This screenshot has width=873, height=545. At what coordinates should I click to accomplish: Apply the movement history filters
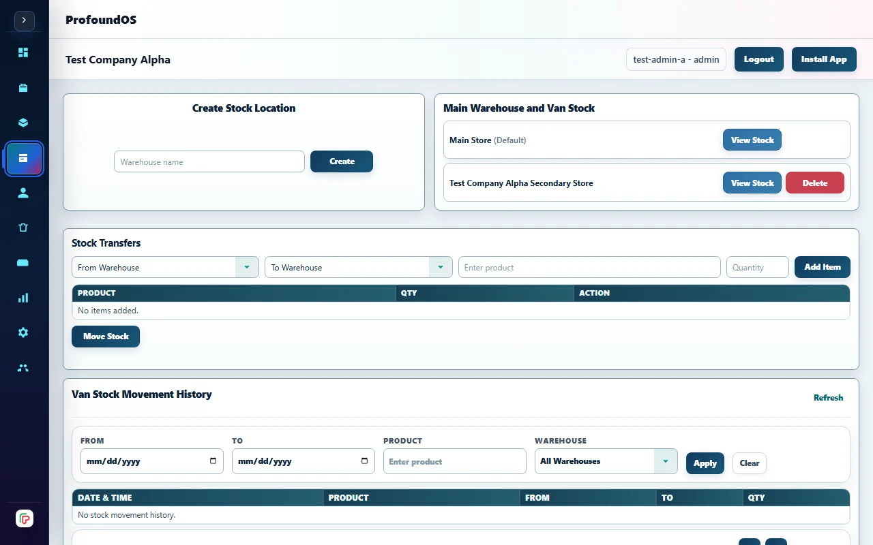click(x=705, y=463)
